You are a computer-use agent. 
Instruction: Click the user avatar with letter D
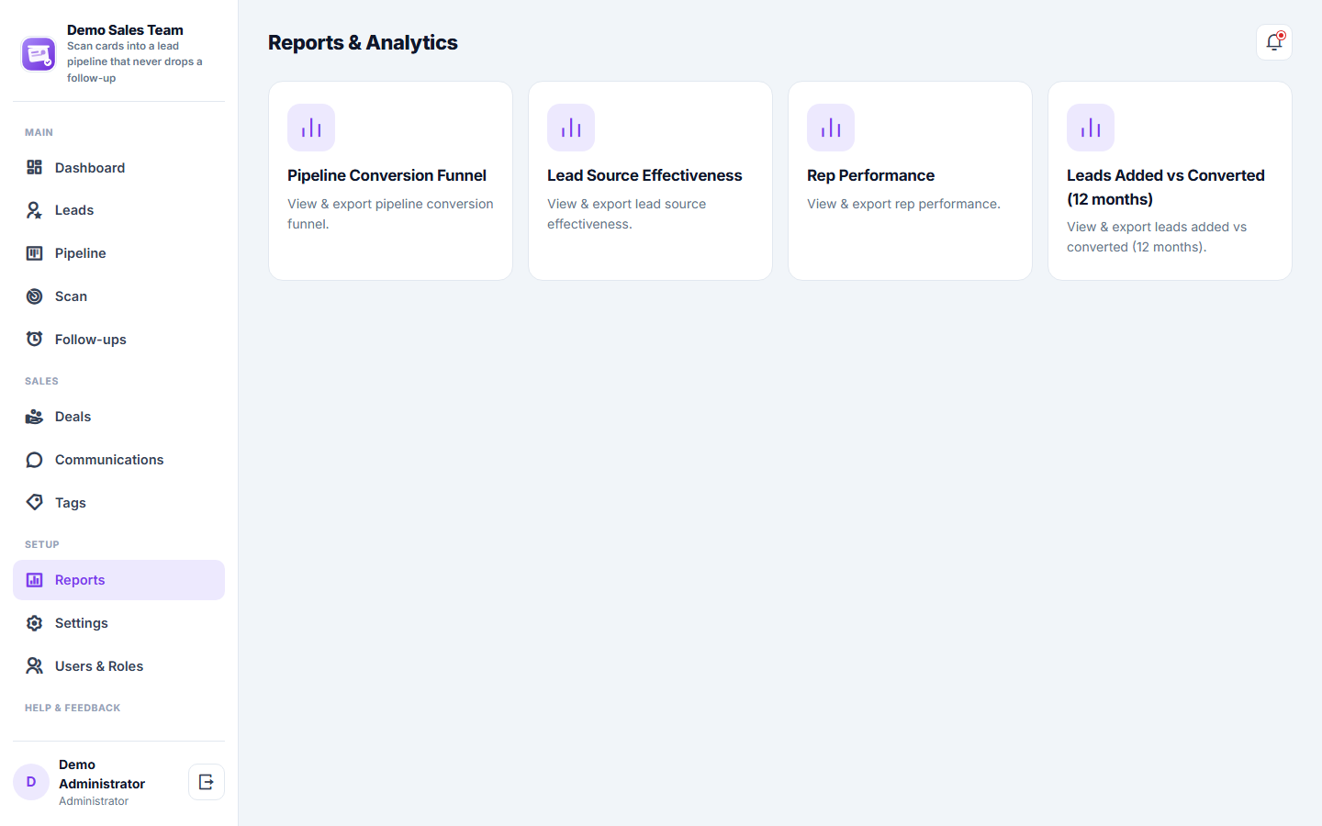tap(31, 782)
